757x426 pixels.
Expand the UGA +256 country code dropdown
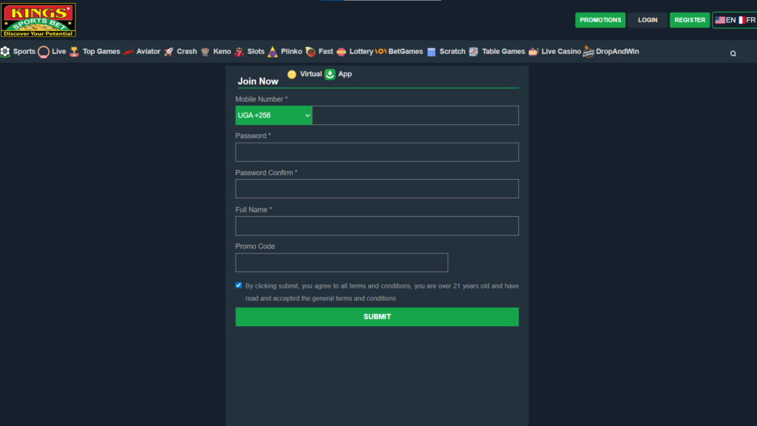274,115
